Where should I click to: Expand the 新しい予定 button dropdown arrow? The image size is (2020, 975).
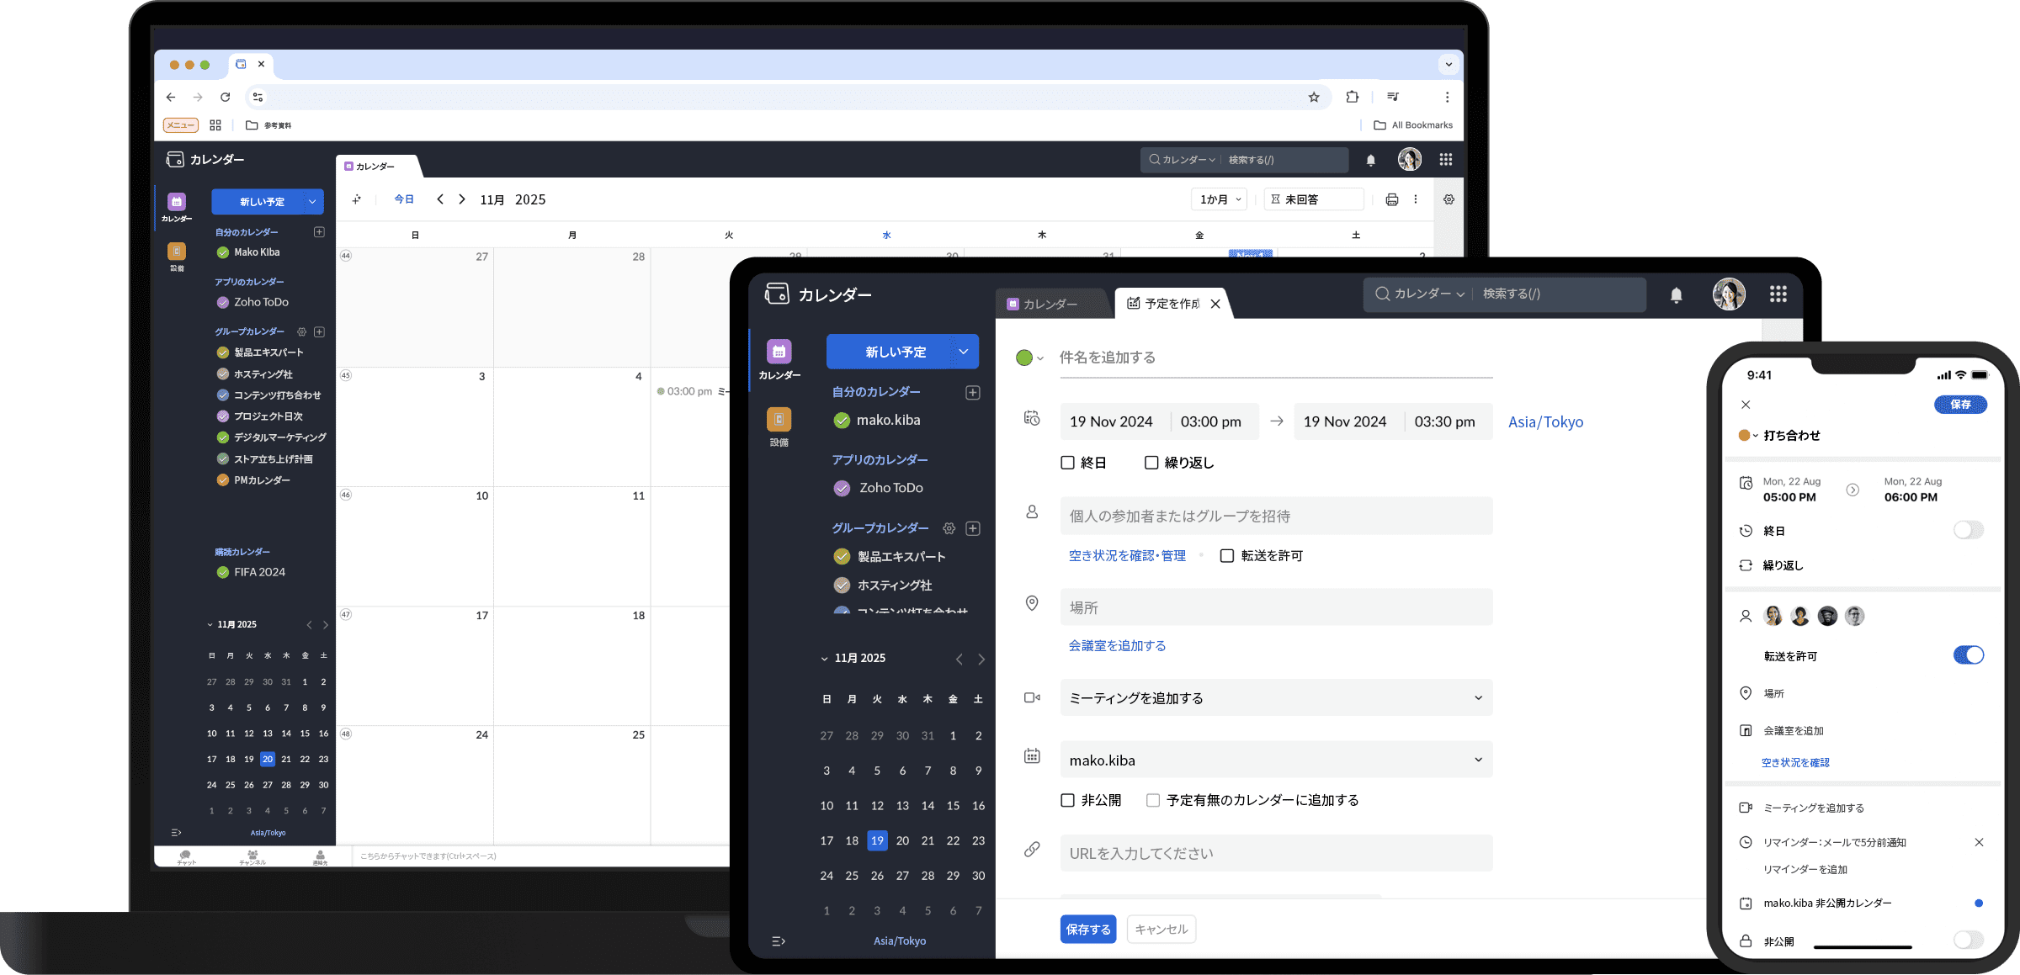[964, 352]
